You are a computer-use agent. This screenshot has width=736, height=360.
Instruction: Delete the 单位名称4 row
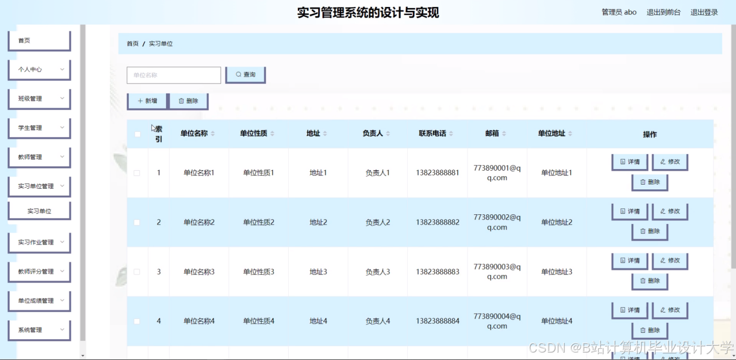650,330
